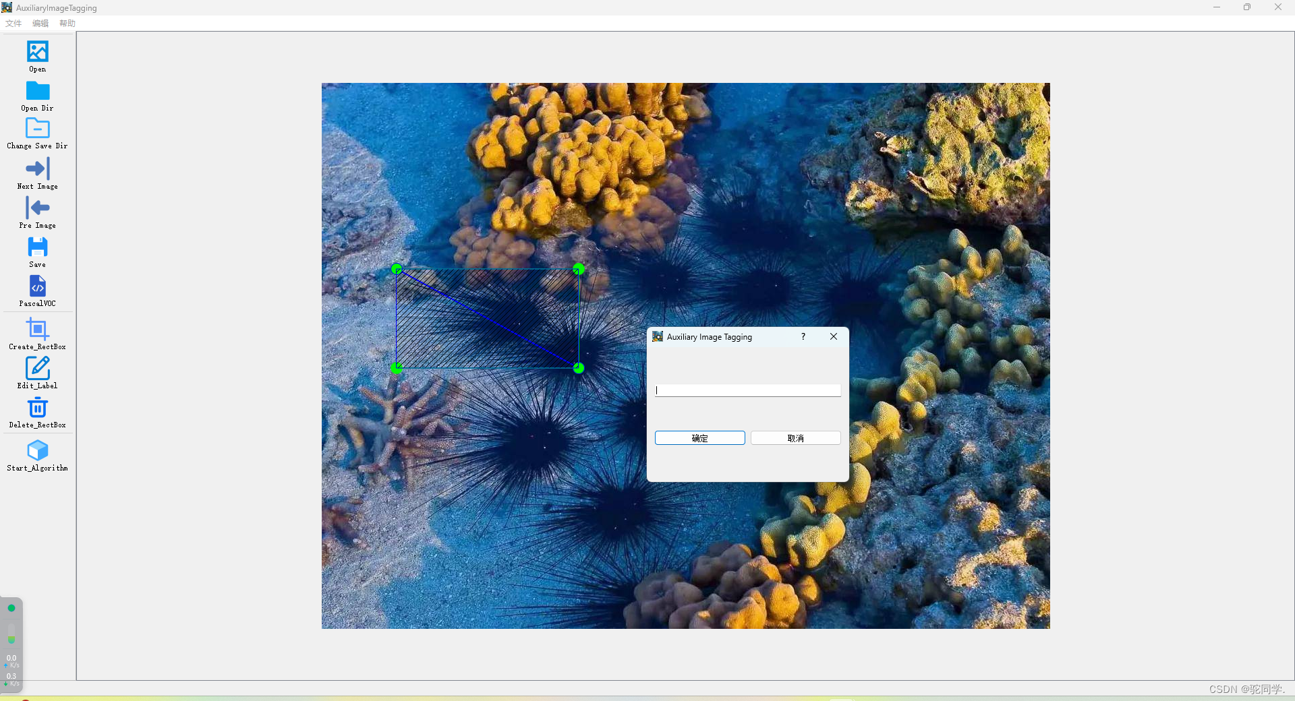Open a directory with Open Dir
Screen dimensions: 1295x701
(38, 91)
